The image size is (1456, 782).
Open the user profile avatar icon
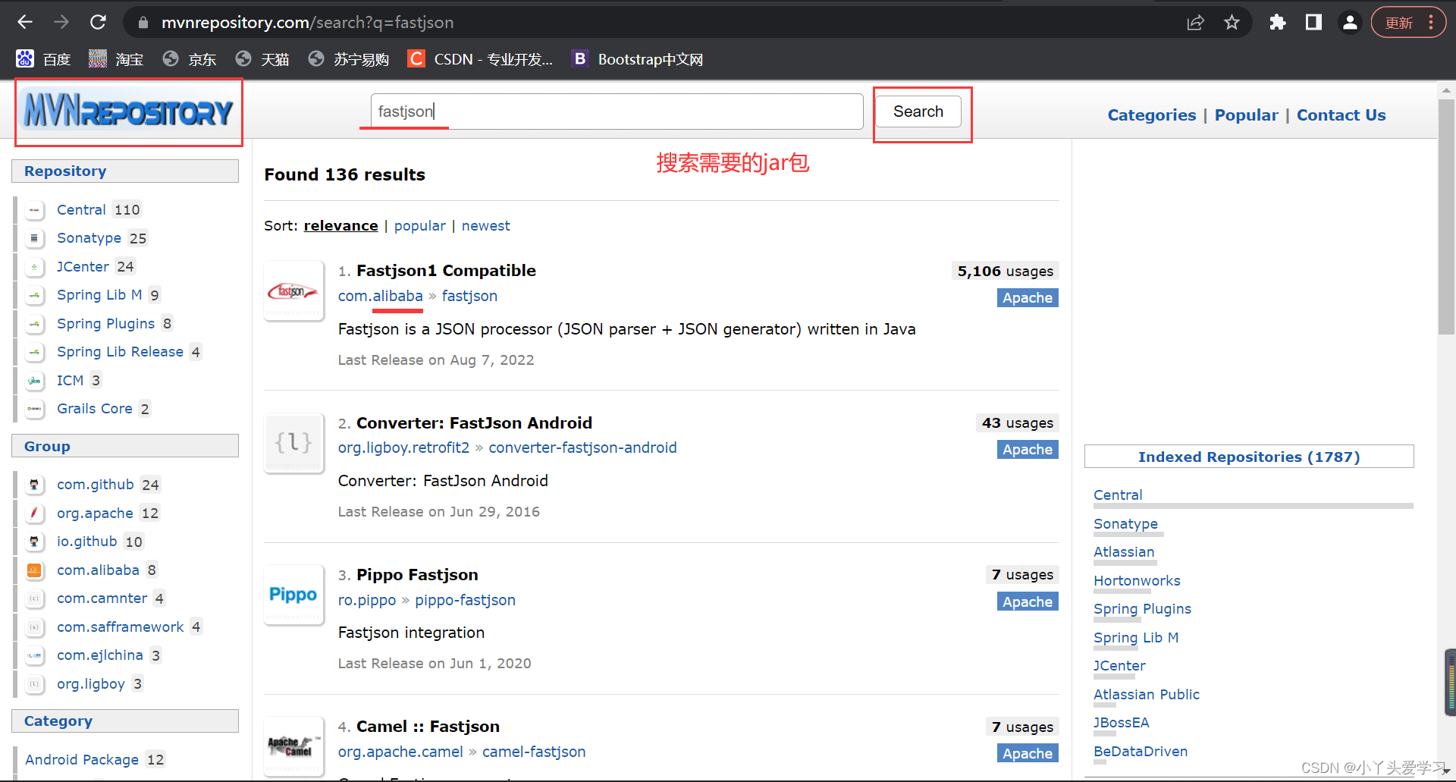coord(1350,22)
